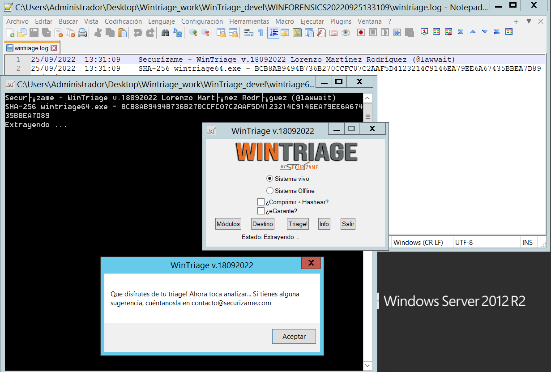The height and width of the screenshot is (372, 551).
Task: Click the Replace icon in the toolbar
Action: (178, 32)
